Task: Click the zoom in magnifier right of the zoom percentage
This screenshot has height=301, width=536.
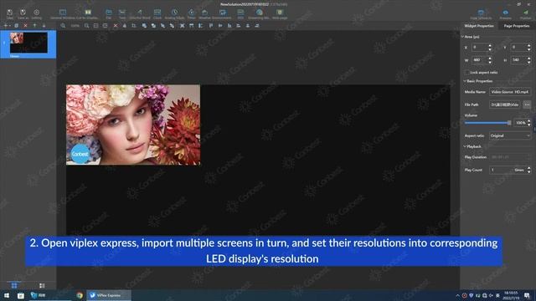Action: pos(86,26)
